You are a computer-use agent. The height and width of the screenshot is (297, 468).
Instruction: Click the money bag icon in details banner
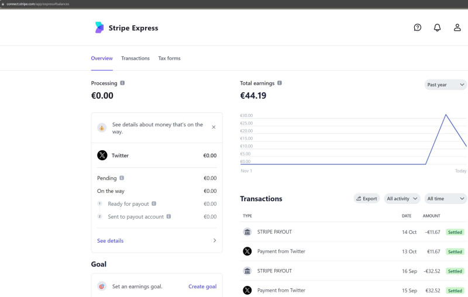pos(102,127)
